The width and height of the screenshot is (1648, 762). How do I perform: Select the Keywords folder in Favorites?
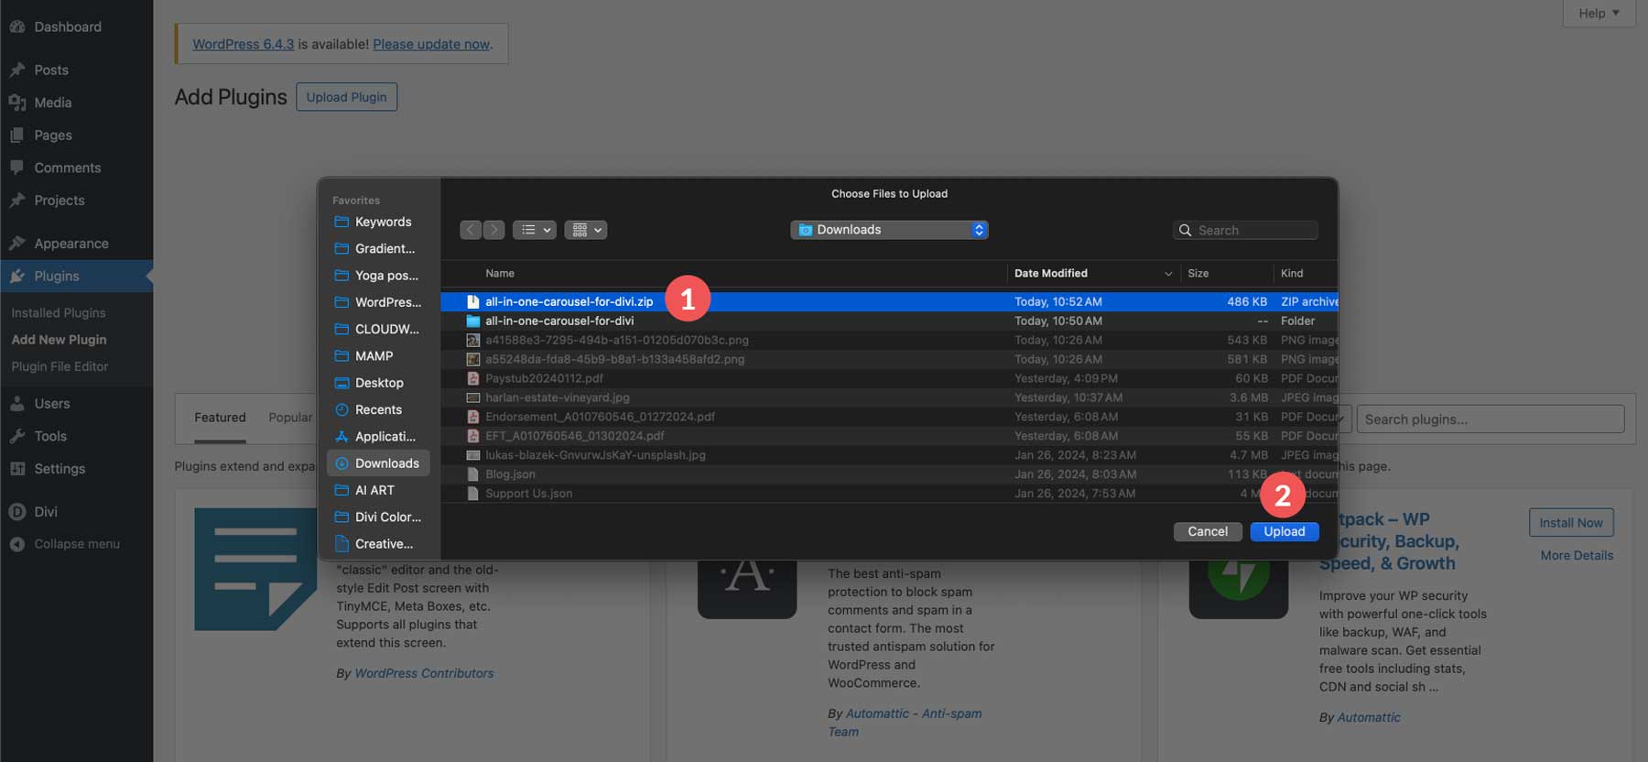tap(378, 222)
